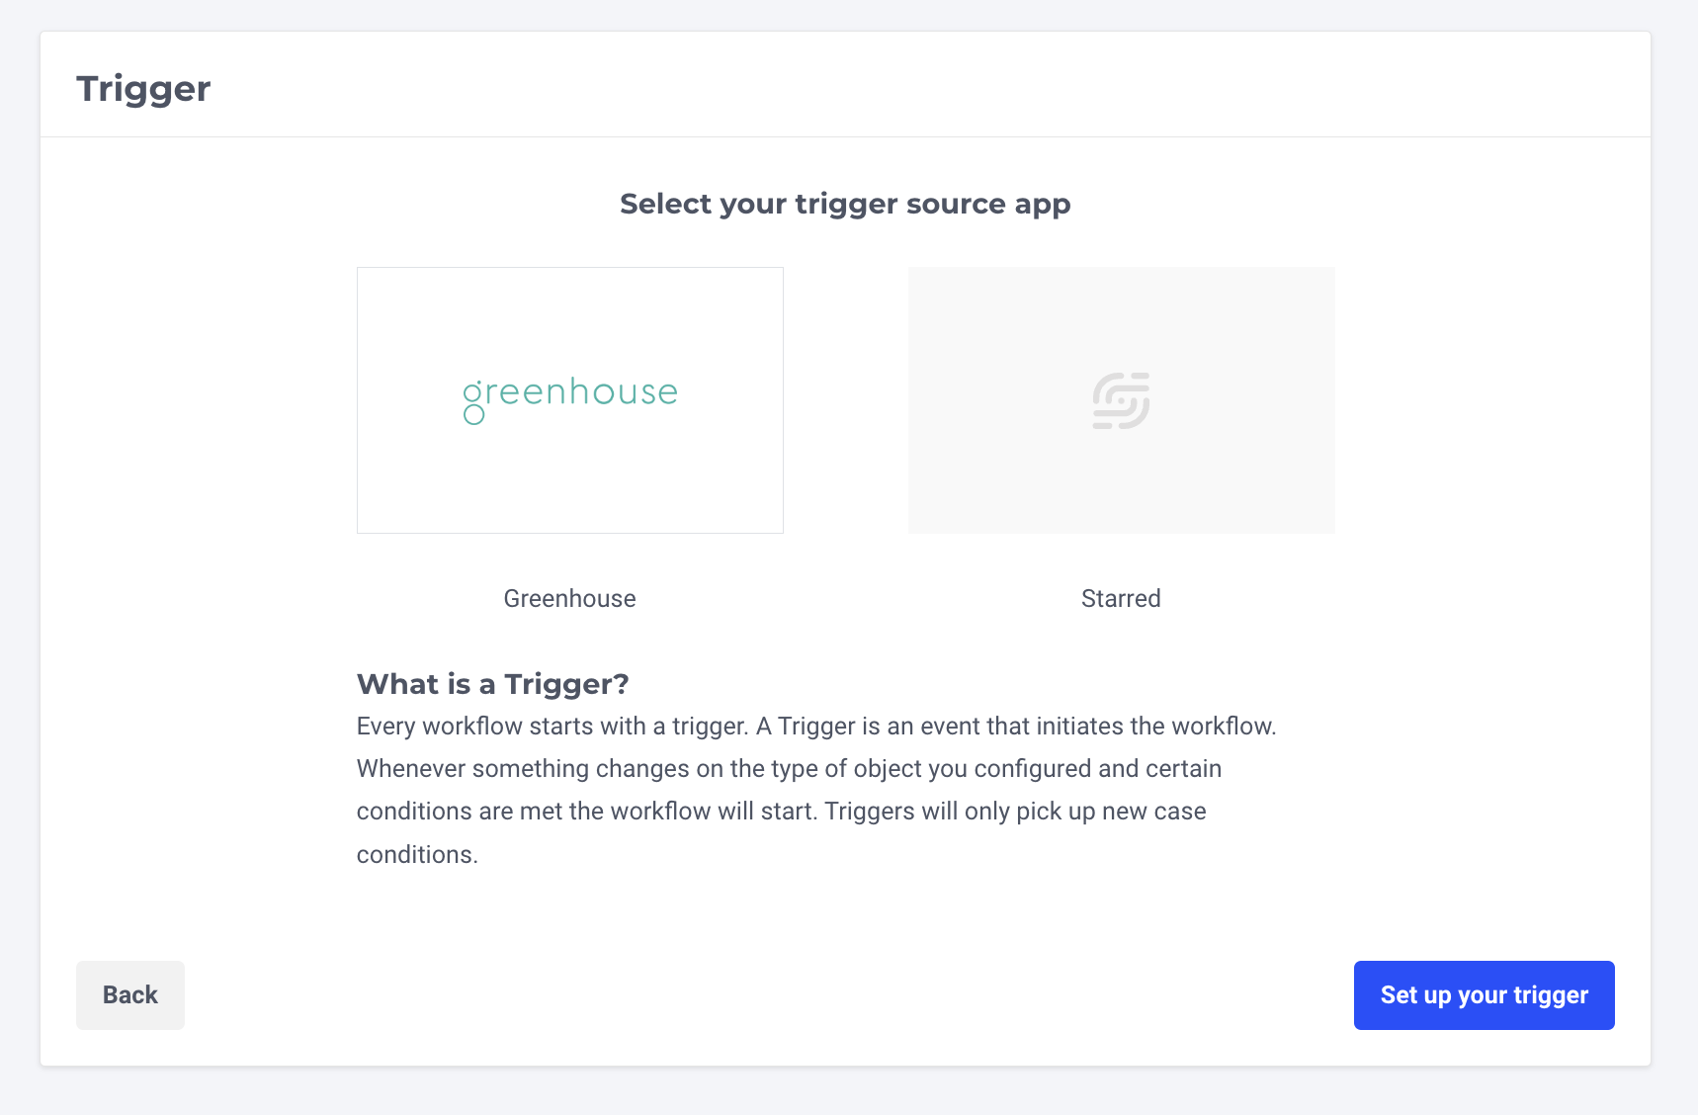Screen dimensions: 1698x1115
Task: Select the Starred trigger source card
Action: tap(1122, 400)
